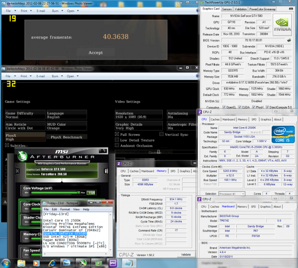Enable the Vertical Sync checkbox
The width and height of the screenshot is (298, 268).
161,134
